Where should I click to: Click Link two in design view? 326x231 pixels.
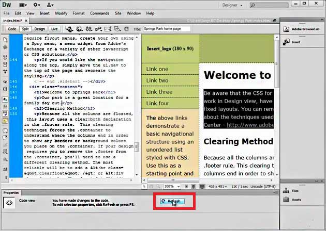[x=157, y=80]
